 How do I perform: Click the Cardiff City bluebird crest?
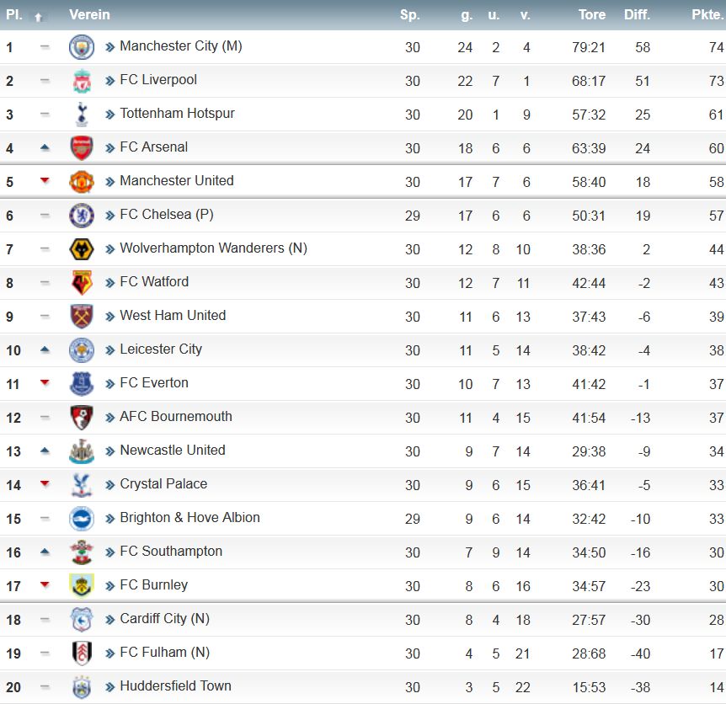(82, 620)
